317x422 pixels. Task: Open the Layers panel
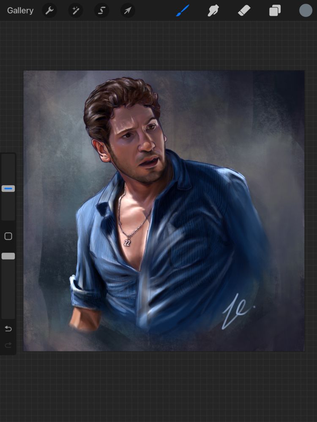(275, 11)
